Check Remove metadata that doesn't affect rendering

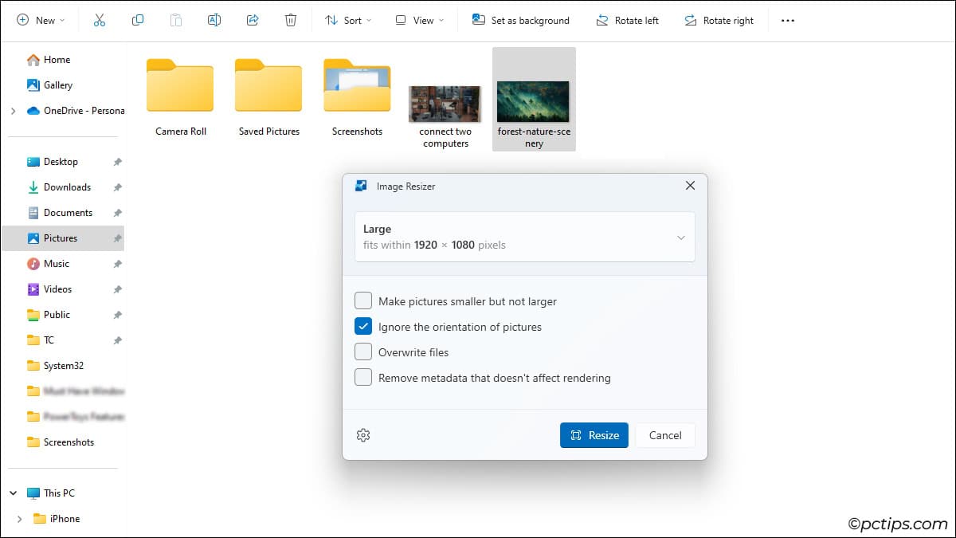point(363,377)
